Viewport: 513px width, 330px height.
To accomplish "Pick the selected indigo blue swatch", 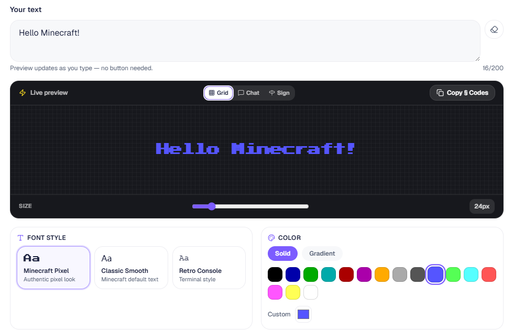I will point(435,274).
